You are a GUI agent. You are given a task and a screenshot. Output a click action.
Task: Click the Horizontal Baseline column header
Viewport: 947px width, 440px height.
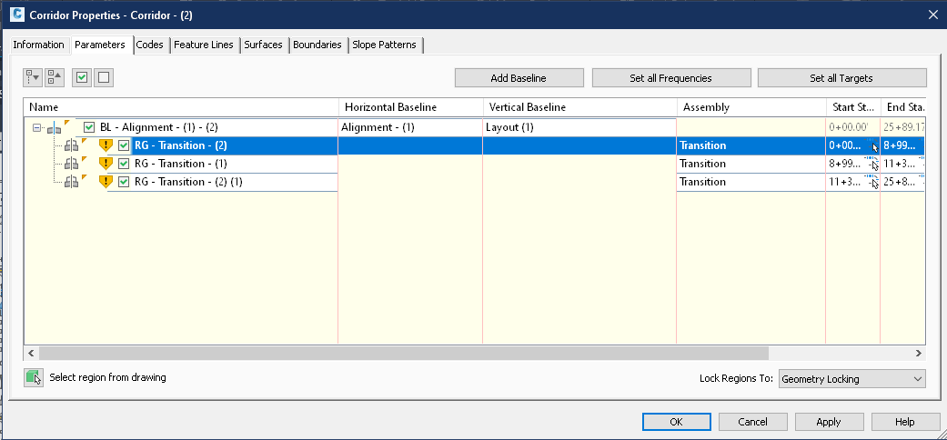(x=411, y=107)
